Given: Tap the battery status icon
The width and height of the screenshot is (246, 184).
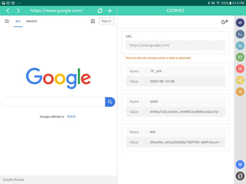Looking at the screenshot, I should (x=230, y=3).
